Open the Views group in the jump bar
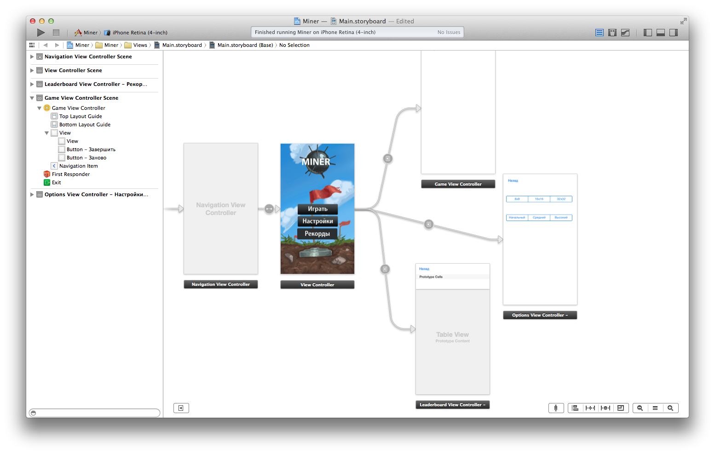Viewport: 715px width, 454px height. coord(136,45)
